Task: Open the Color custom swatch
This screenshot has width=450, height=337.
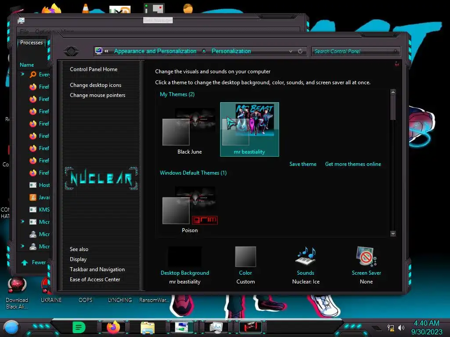Action: point(245,256)
